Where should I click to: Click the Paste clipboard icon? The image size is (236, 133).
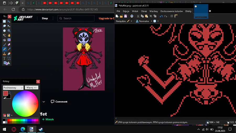pos(146,16)
